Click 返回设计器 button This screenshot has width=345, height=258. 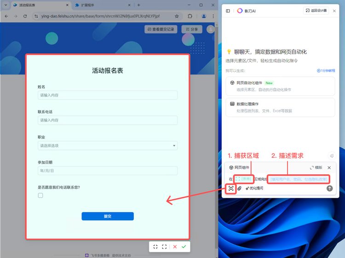[x=316, y=11]
